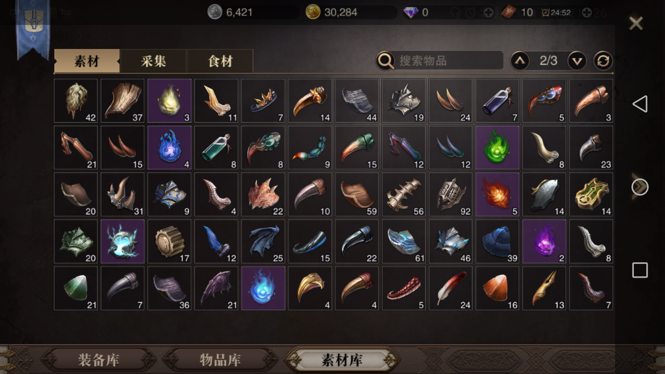This screenshot has width=665, height=374.
Task: Select the orange fireball essence with count 5
Action: pyautogui.click(x=497, y=194)
